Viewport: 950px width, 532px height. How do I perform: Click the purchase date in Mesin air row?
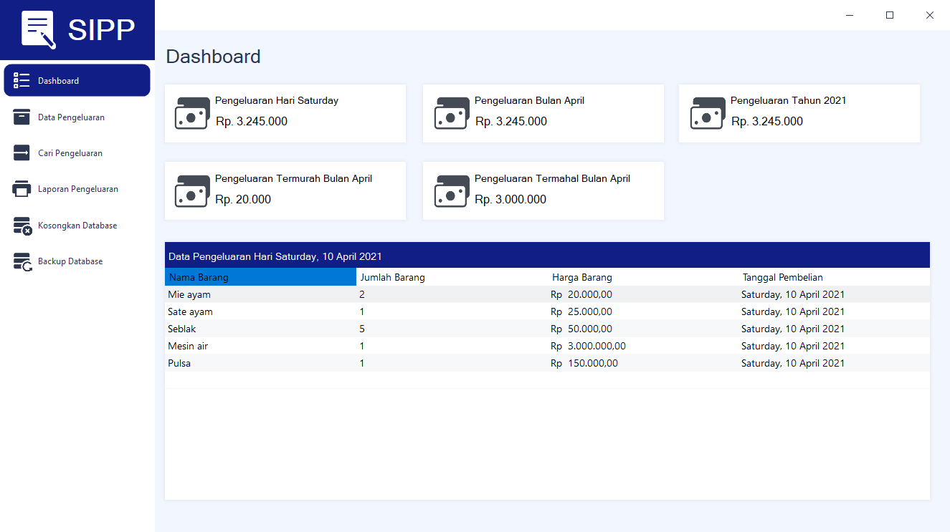click(793, 346)
